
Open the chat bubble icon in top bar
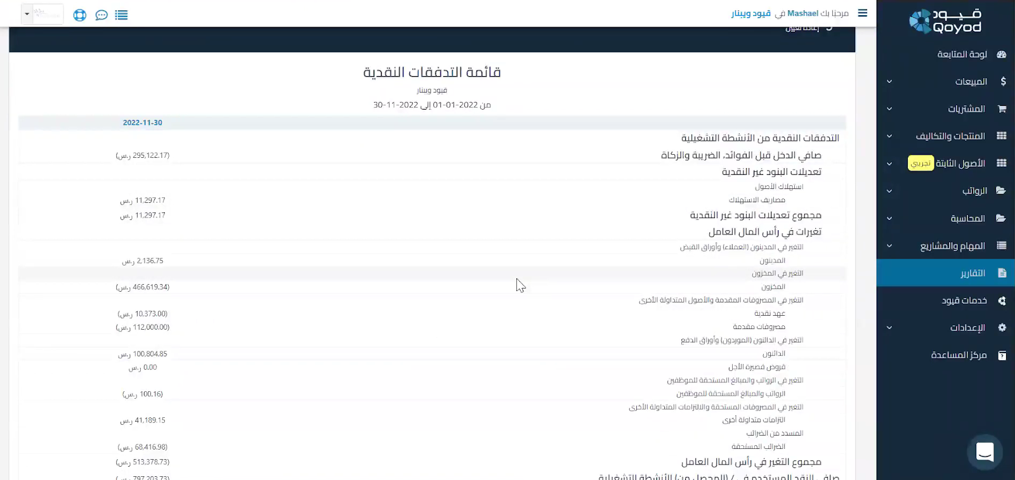(101, 15)
